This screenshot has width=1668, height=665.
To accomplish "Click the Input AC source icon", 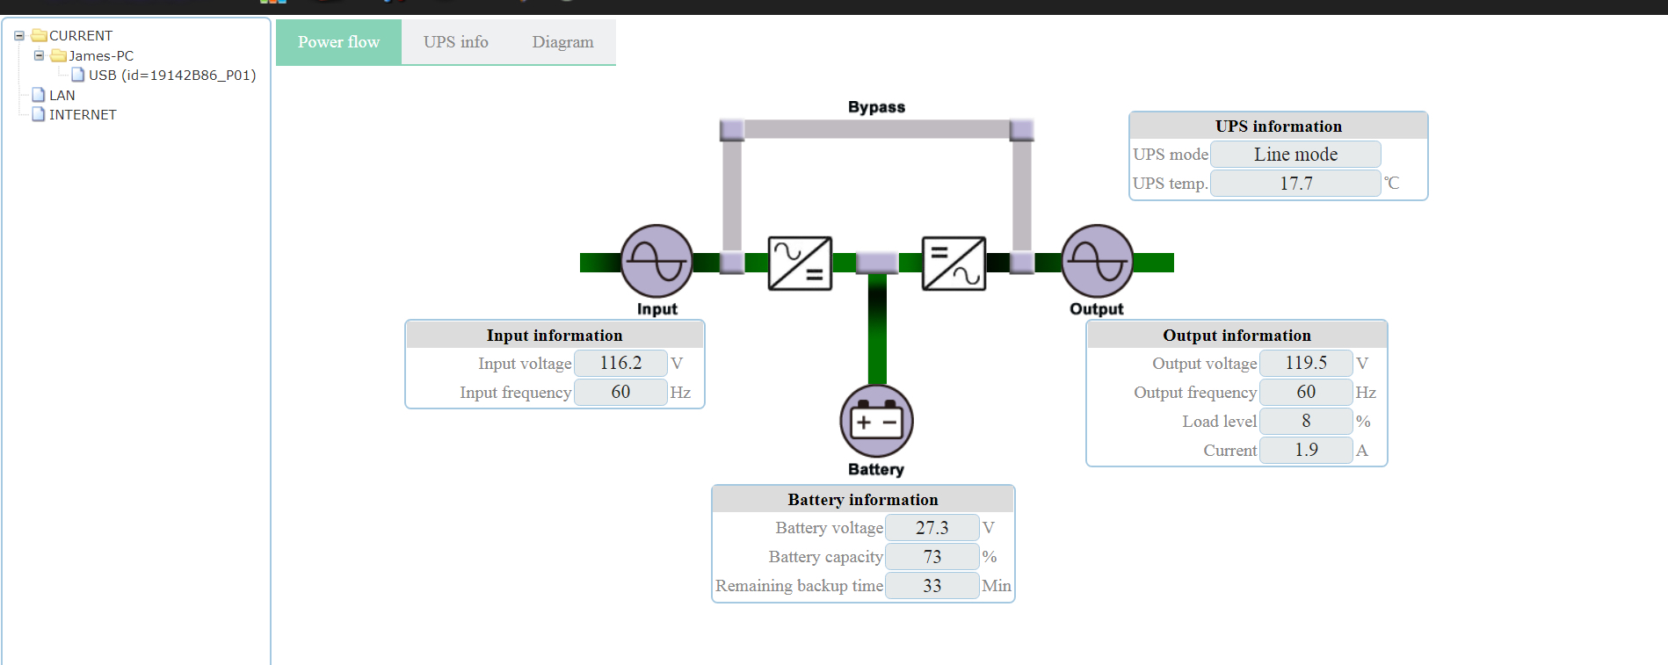I will coord(656,262).
